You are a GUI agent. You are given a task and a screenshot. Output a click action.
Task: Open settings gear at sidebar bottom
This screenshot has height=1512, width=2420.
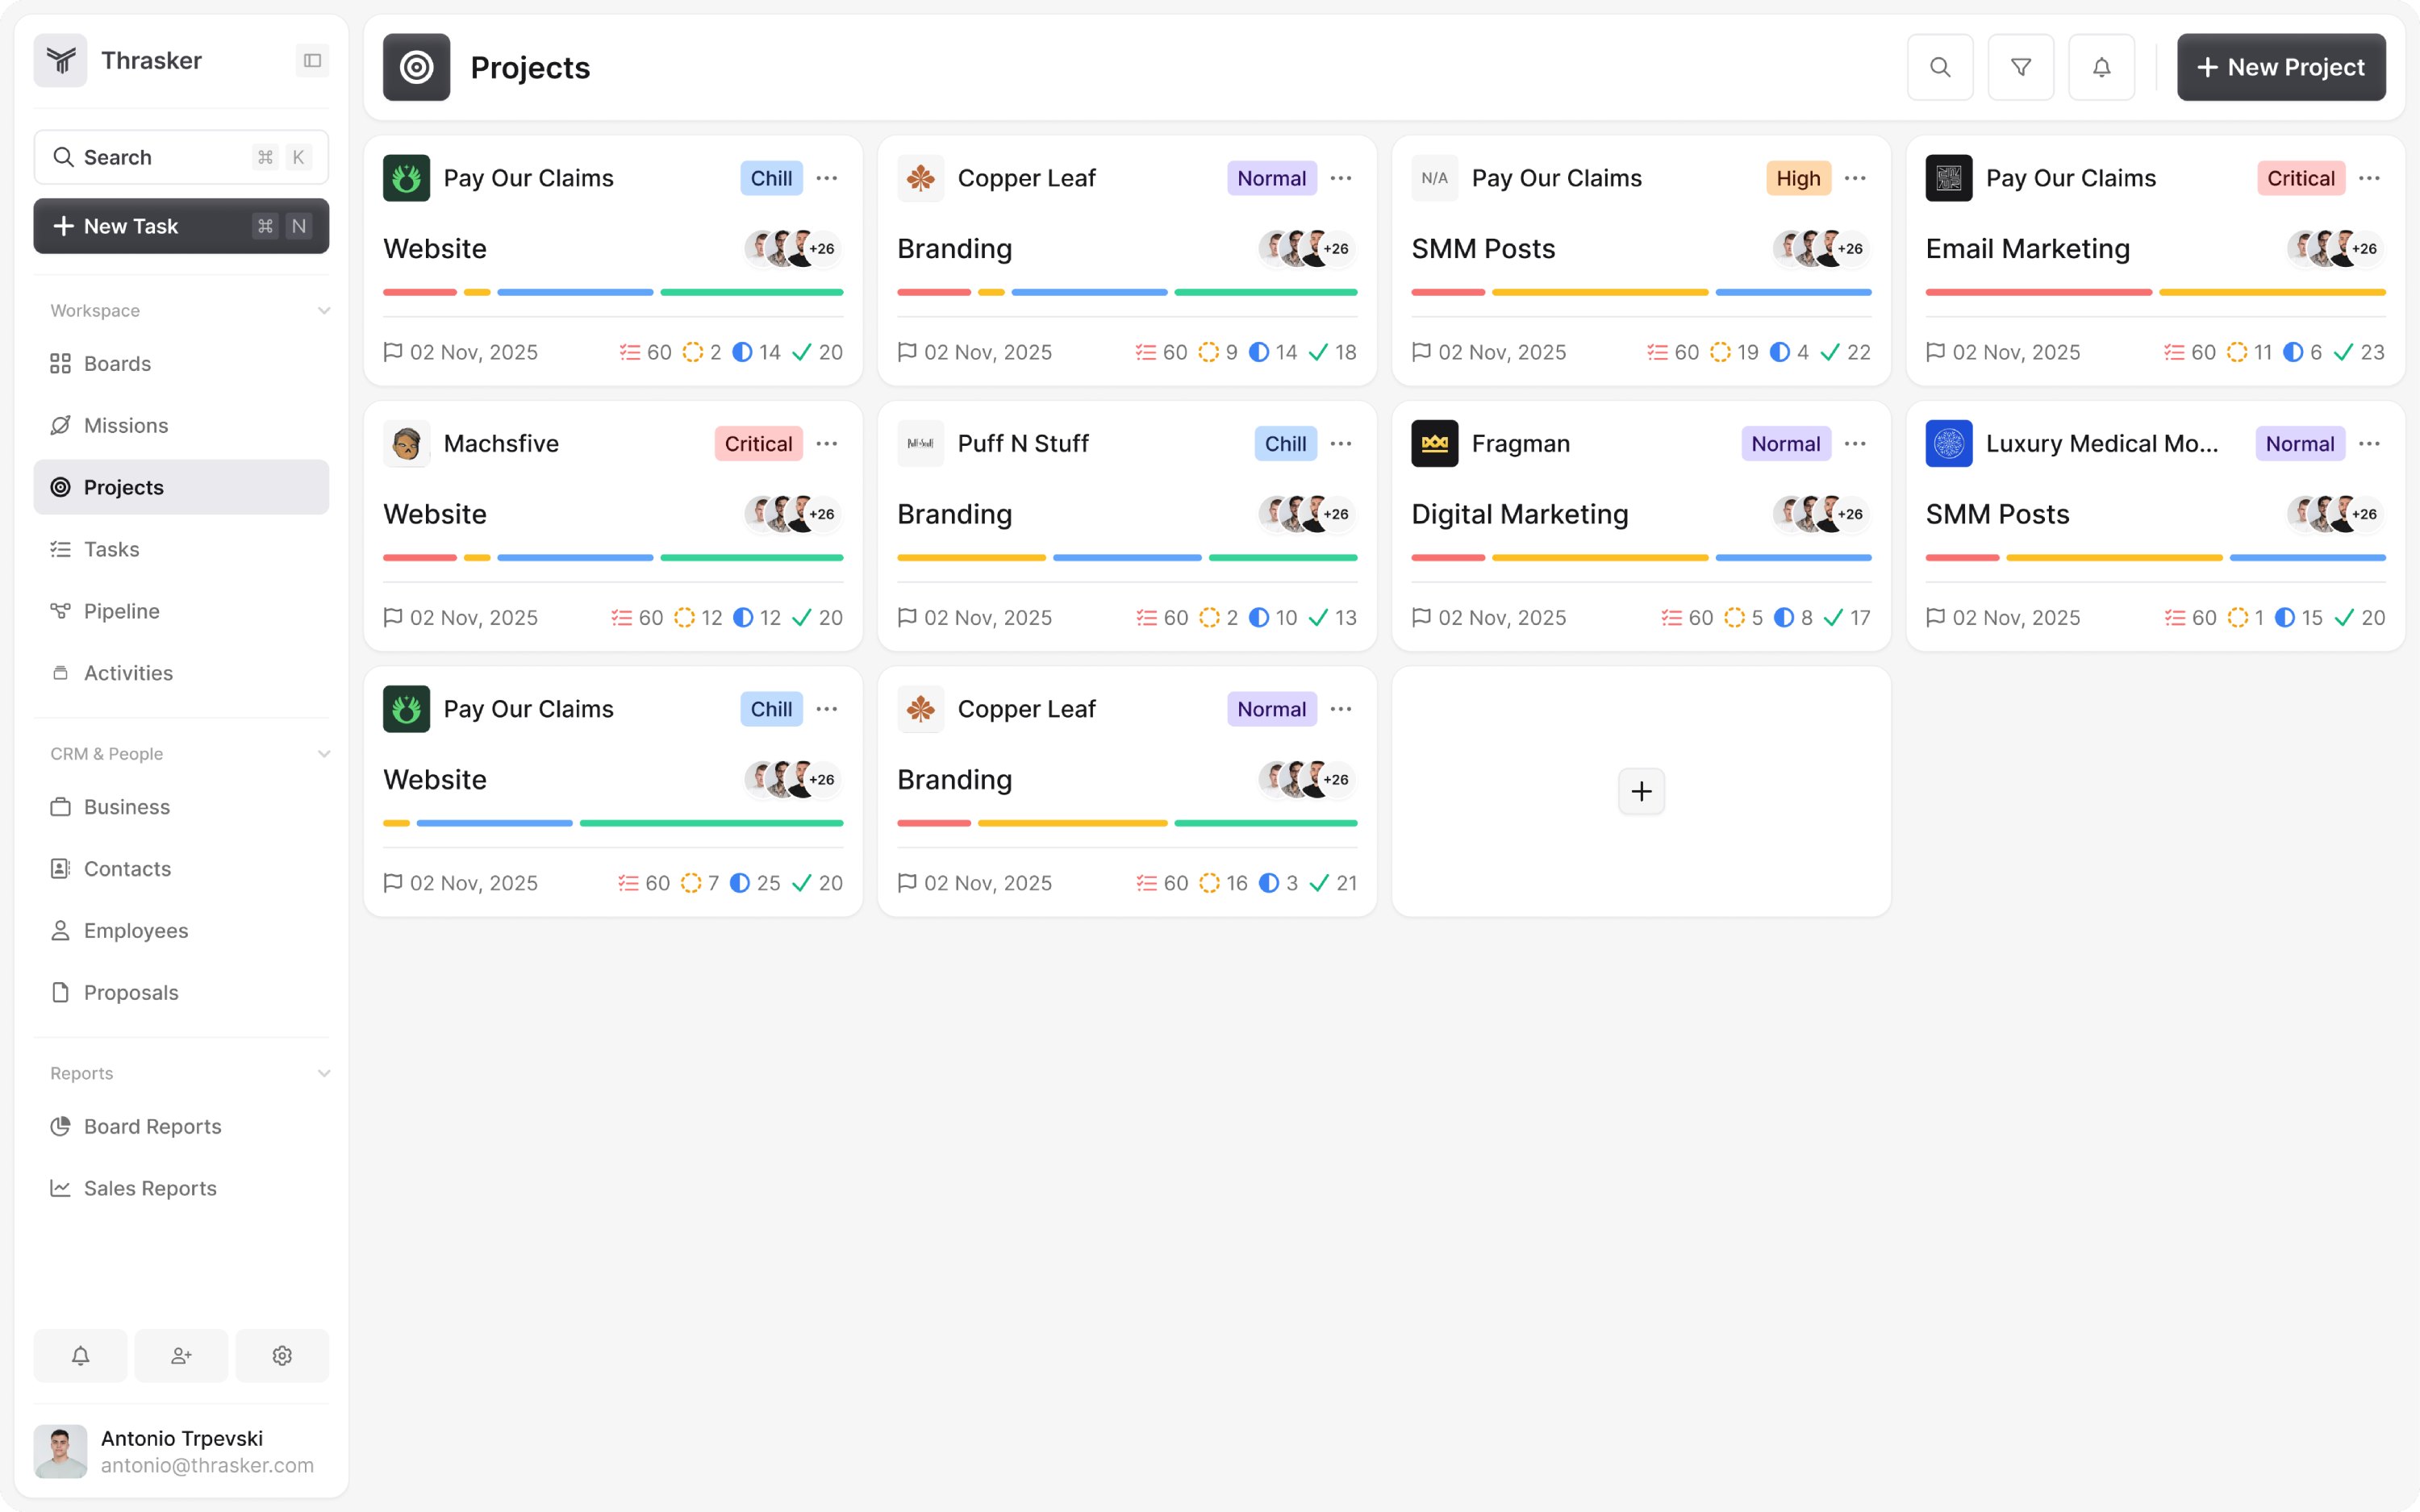pos(282,1355)
